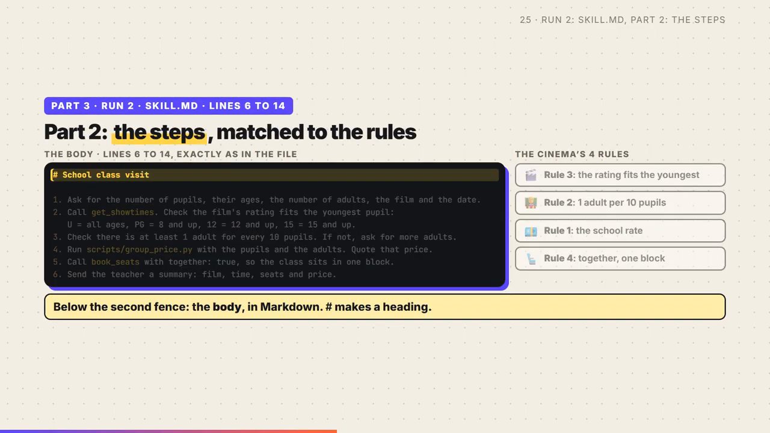This screenshot has height=433, width=770.
Task: Select the text 'Rule 3: the rating fits the youngest'
Action: 621,175
